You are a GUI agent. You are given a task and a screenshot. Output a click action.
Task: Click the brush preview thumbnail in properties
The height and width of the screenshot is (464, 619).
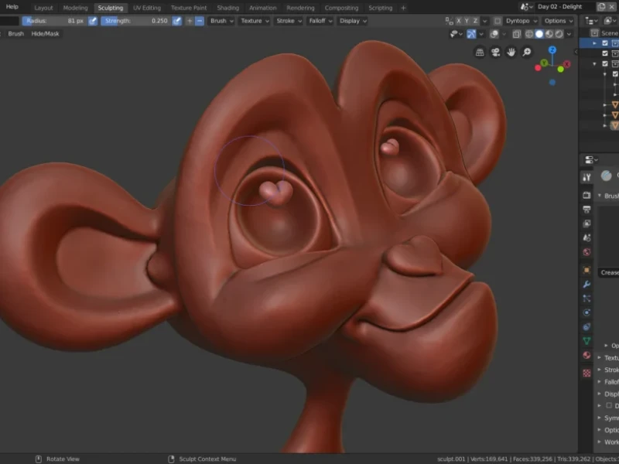pos(607,176)
